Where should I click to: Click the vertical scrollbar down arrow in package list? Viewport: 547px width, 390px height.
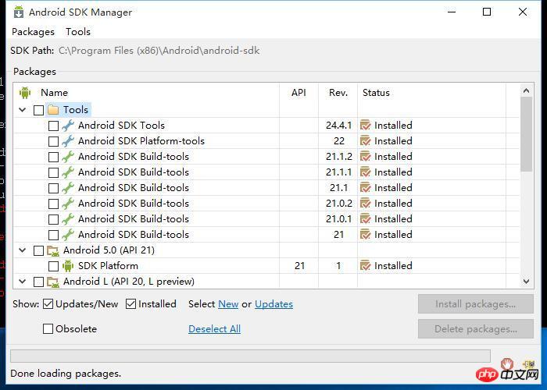point(527,282)
